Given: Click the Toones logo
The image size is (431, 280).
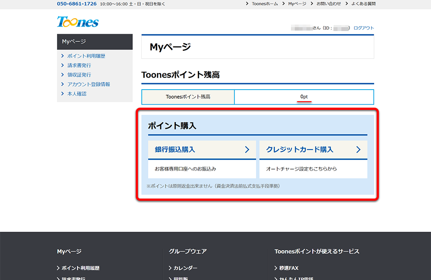Looking at the screenshot, I should 78,22.
